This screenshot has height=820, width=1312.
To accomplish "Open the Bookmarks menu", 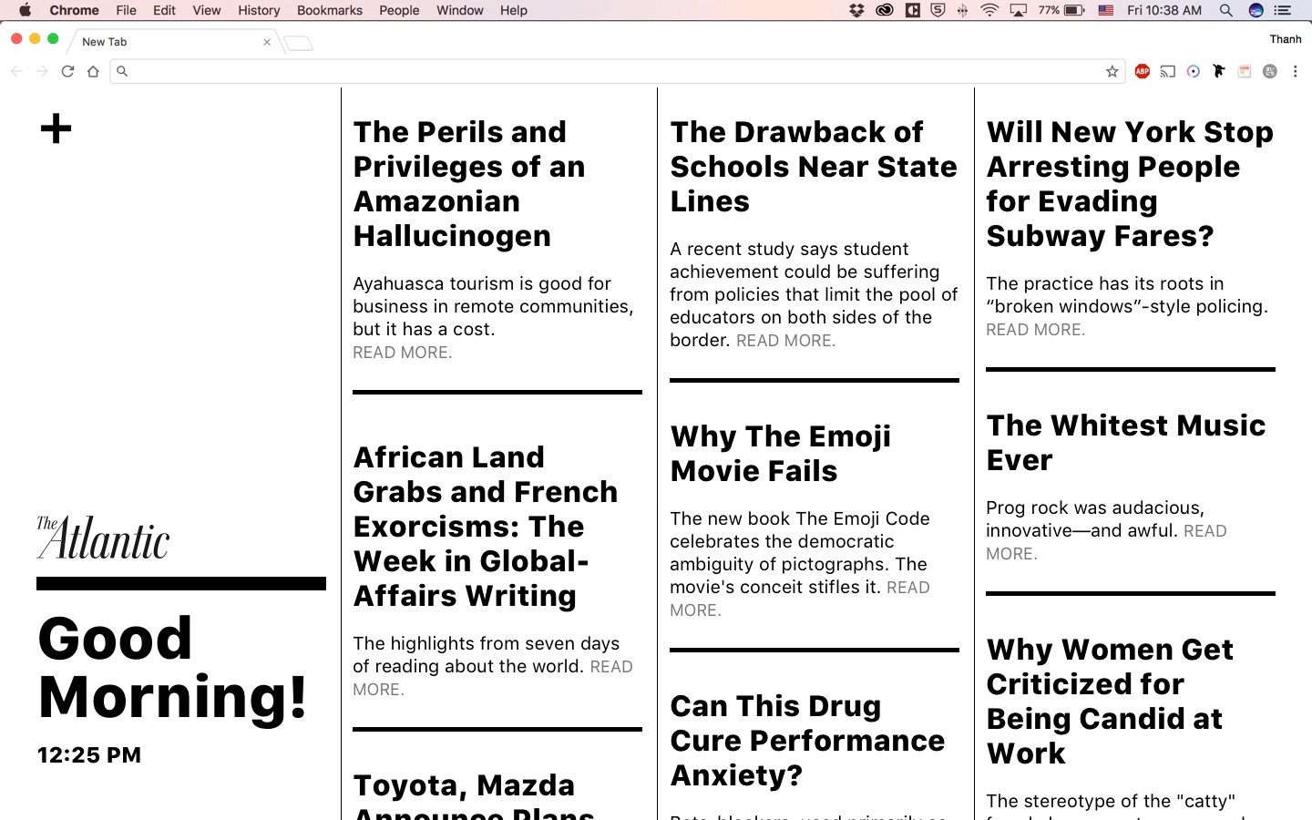I will pos(330,10).
